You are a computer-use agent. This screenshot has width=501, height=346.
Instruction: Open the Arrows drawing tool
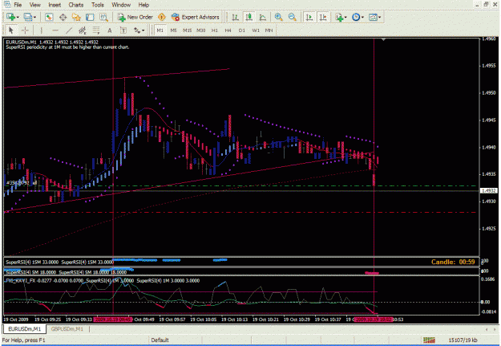pyautogui.click(x=137, y=31)
